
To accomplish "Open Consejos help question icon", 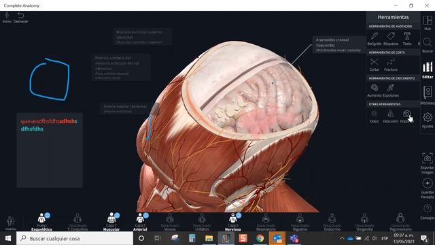I will pos(428,208).
